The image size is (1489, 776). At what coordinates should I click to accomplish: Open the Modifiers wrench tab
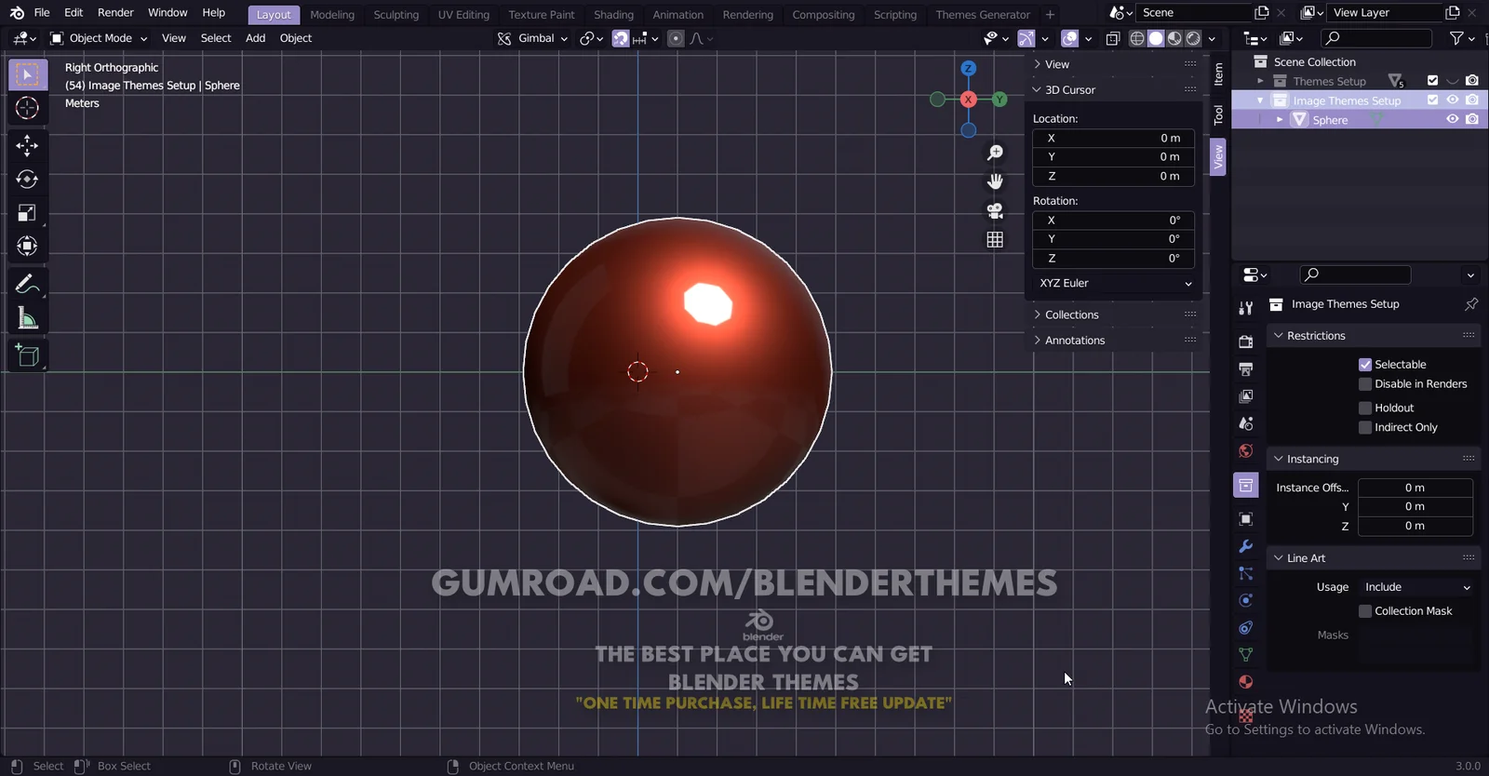1246,546
